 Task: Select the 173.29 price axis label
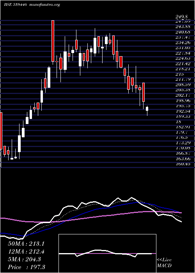tap(183, 143)
